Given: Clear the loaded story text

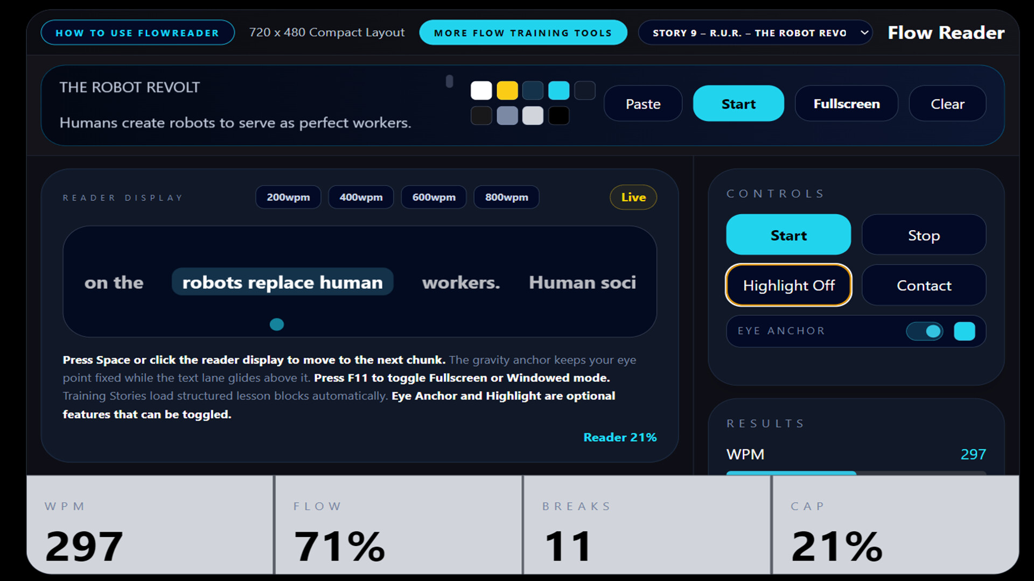Looking at the screenshot, I should 947,103.
